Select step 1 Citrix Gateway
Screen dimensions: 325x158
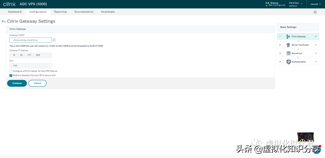pyautogui.click(x=298, y=37)
